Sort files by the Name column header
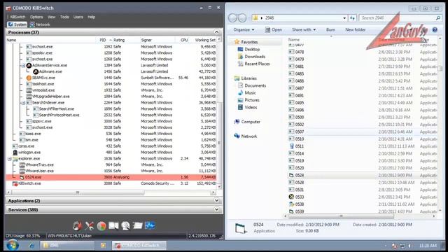The height and width of the screenshot is (252, 448). point(294,40)
